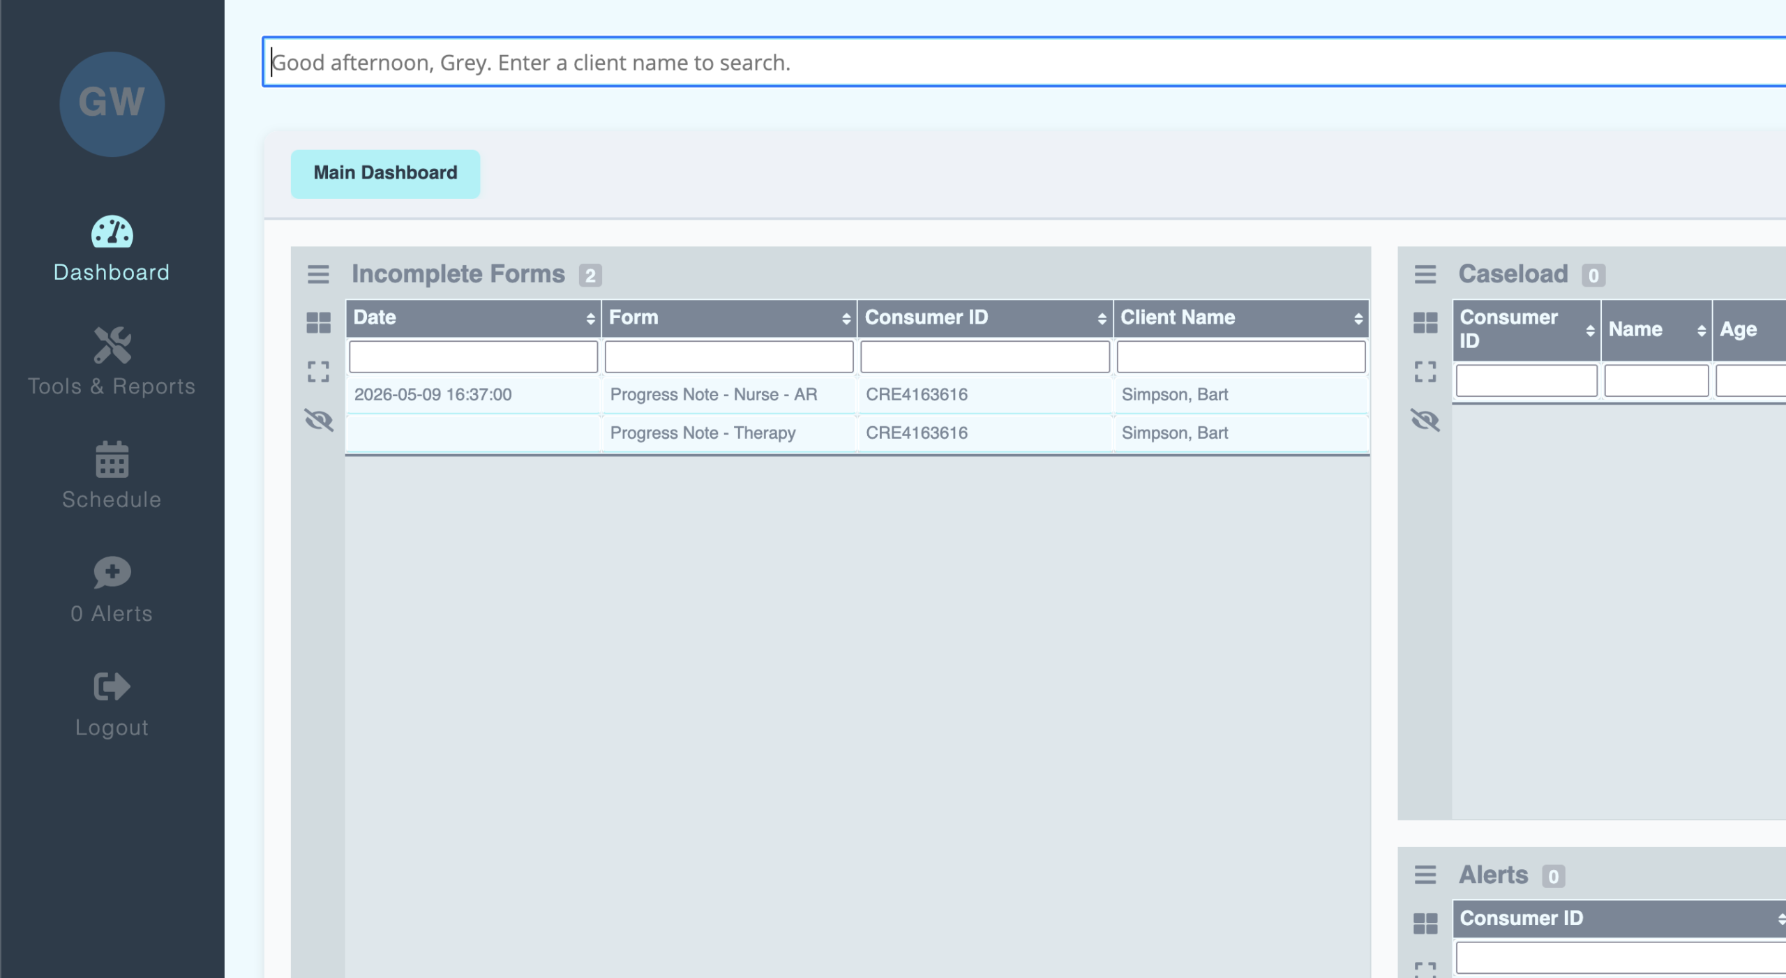Open Tools & Reports in the sidebar
The image size is (1786, 978).
[x=112, y=363]
